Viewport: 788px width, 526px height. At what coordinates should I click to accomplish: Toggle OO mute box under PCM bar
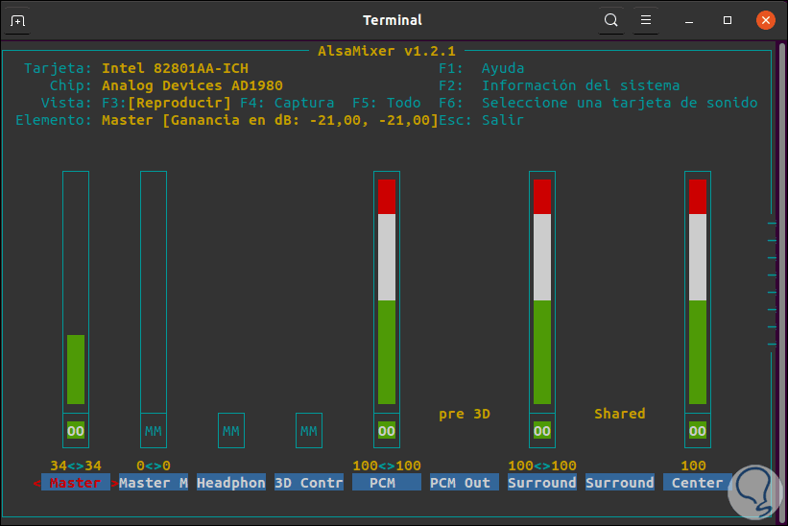pyautogui.click(x=387, y=431)
